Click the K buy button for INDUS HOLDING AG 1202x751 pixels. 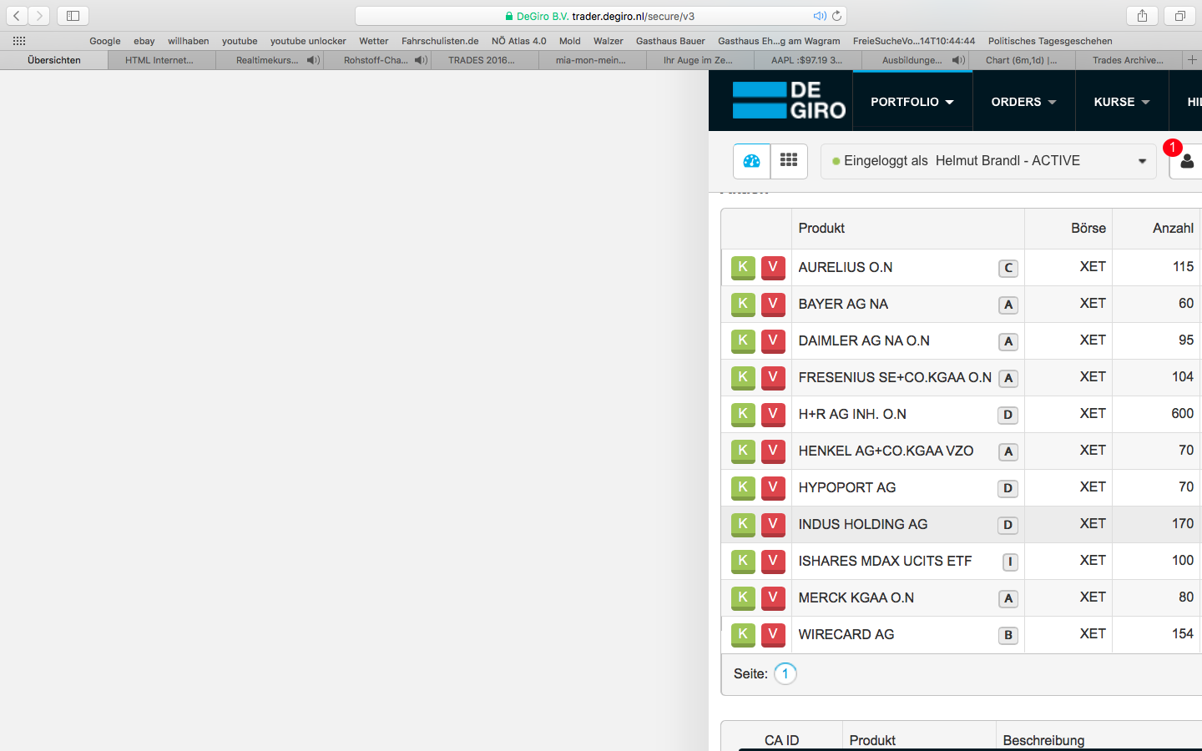pos(743,525)
